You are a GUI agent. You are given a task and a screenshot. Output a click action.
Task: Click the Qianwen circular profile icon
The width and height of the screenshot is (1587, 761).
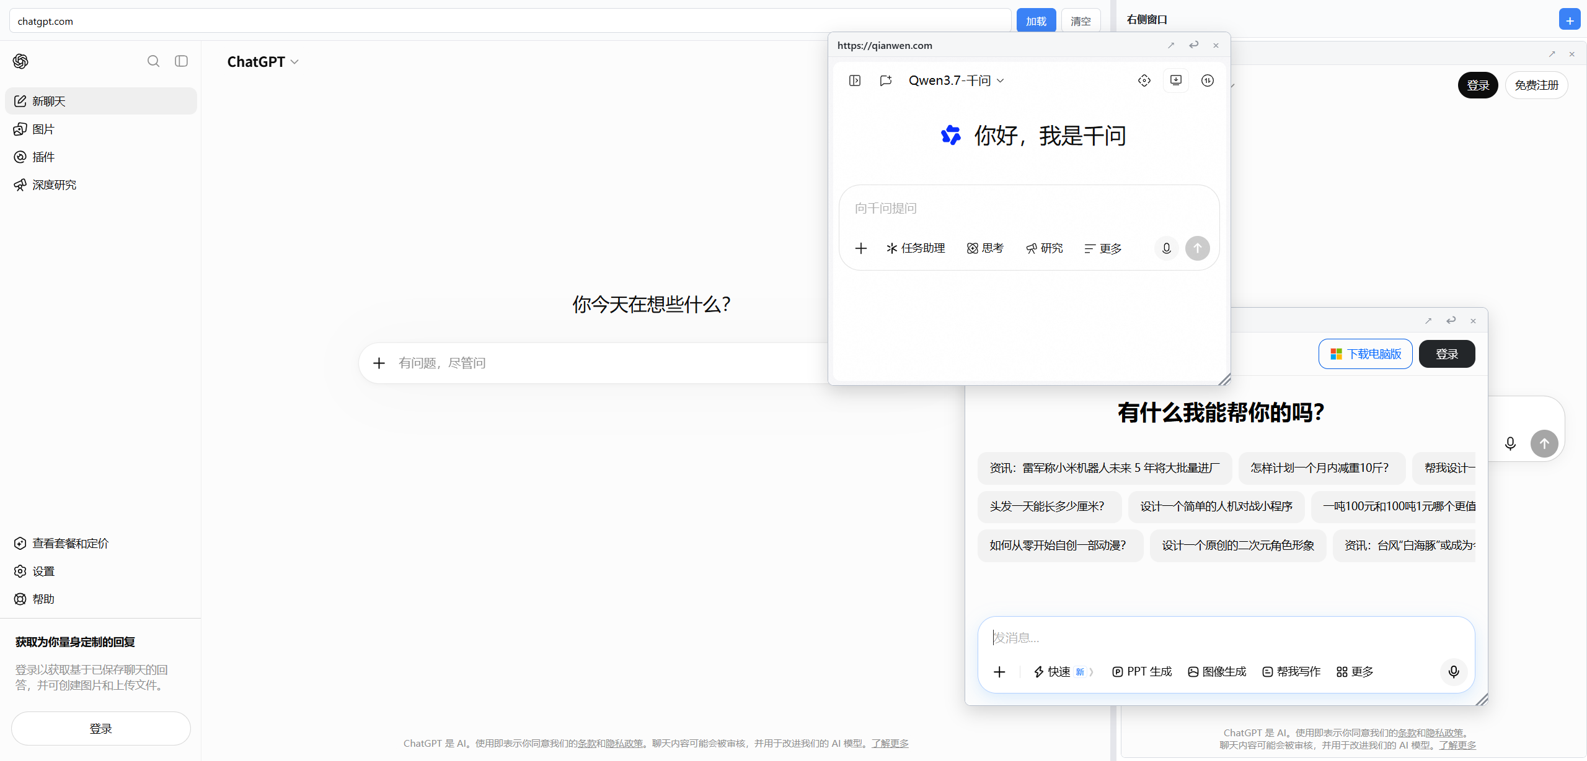1208,80
